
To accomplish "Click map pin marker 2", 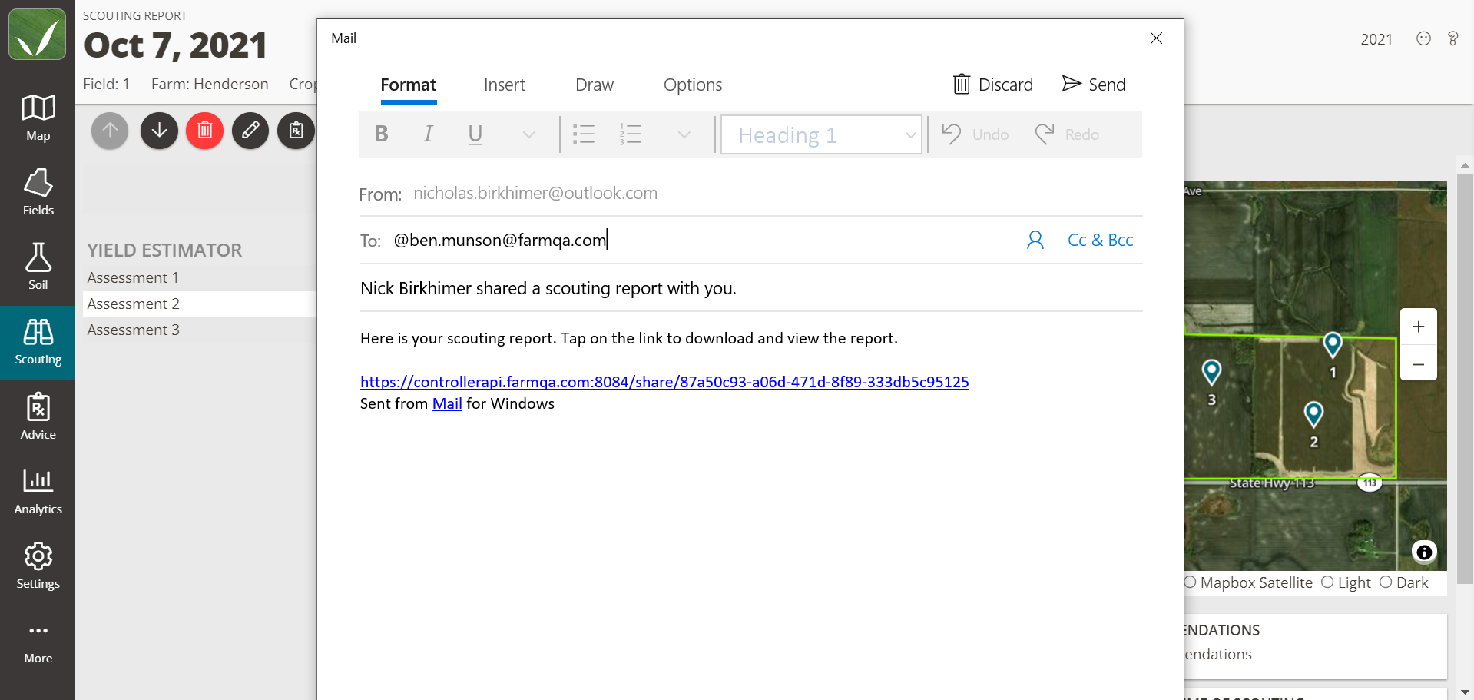I will pyautogui.click(x=1313, y=415).
